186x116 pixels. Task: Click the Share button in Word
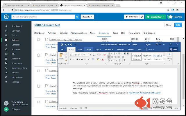coord(174,50)
